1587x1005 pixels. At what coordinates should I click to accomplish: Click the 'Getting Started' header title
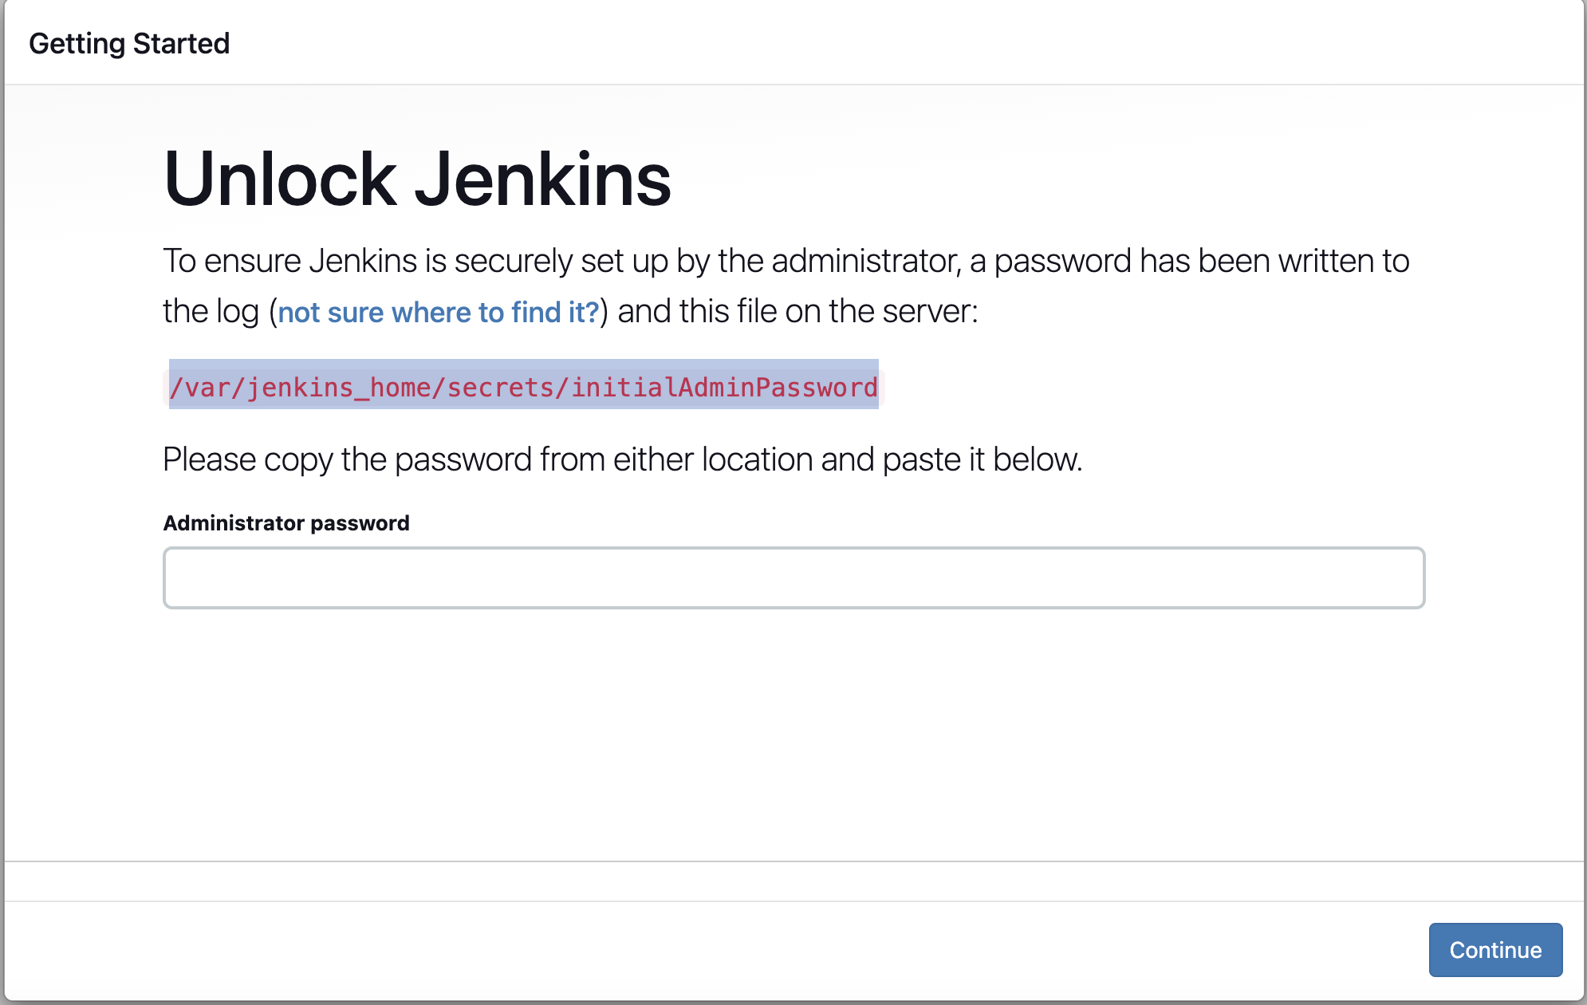129,43
